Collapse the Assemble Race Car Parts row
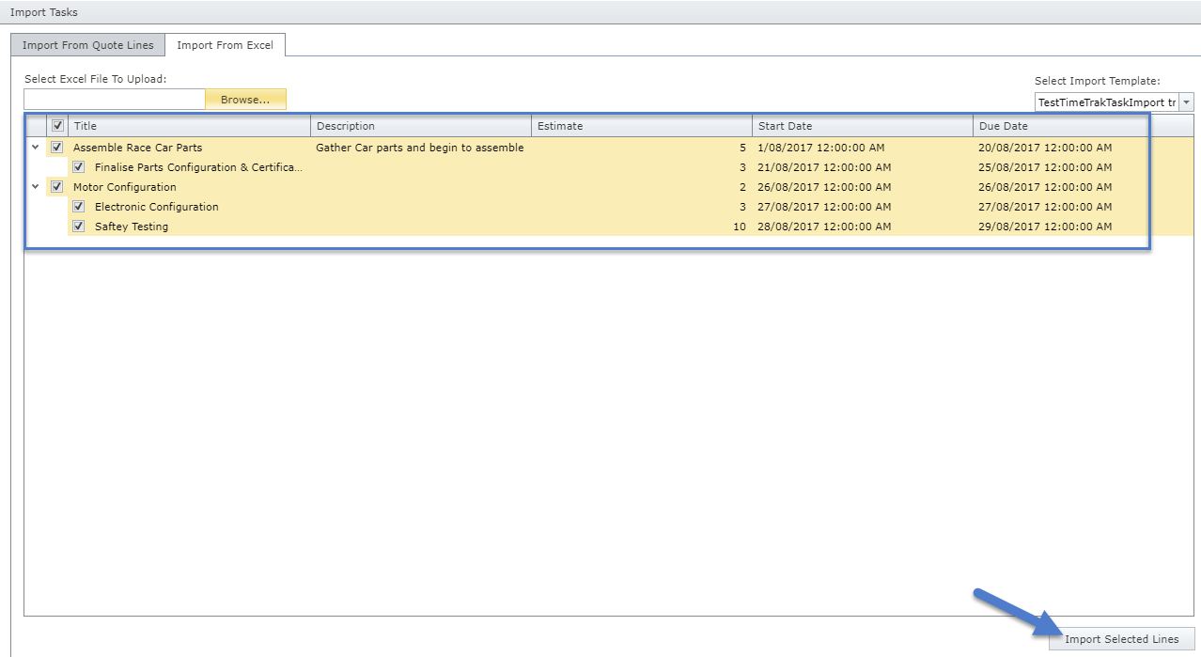Screen dimensions: 1201x657 coord(36,148)
